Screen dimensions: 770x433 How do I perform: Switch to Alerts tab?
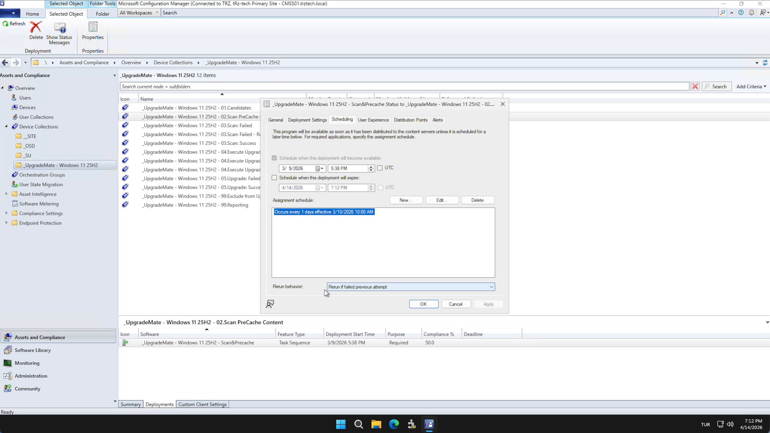tap(438, 120)
